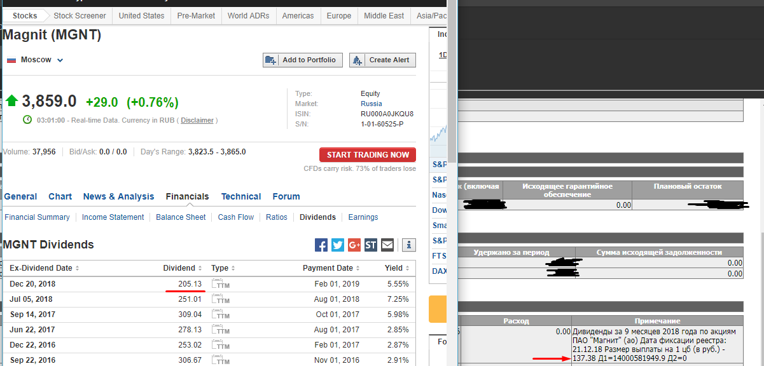Switch to Chart section tab

(60, 196)
